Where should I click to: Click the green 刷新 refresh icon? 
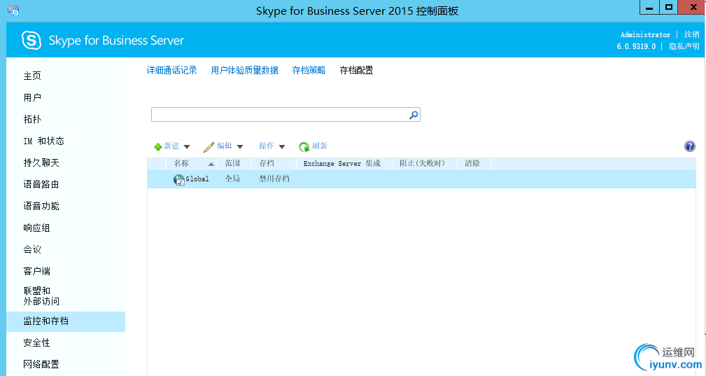304,147
